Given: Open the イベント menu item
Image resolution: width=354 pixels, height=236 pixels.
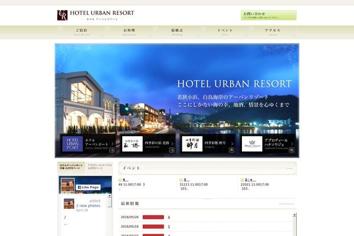Looking at the screenshot, I should click(225, 32).
